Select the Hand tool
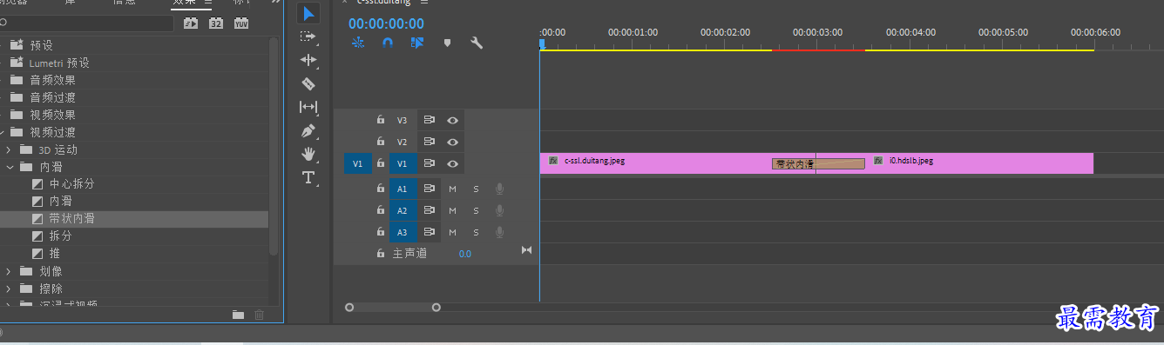The image size is (1164, 345). click(x=308, y=154)
